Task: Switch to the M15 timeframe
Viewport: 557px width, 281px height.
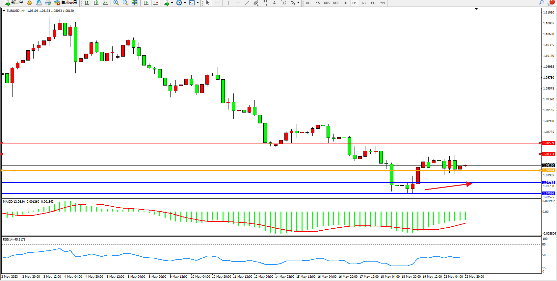Action: point(327,3)
